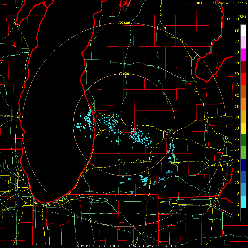The width and height of the screenshot is (248, 248).
Task: Select the magenta 58 kft legend swatch
Action: (243, 55)
